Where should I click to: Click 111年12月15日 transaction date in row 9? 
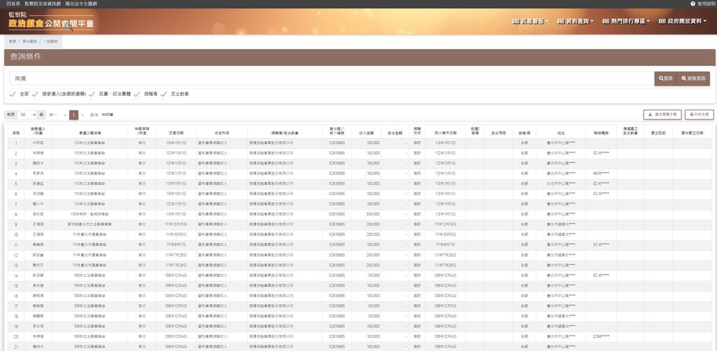point(176,224)
